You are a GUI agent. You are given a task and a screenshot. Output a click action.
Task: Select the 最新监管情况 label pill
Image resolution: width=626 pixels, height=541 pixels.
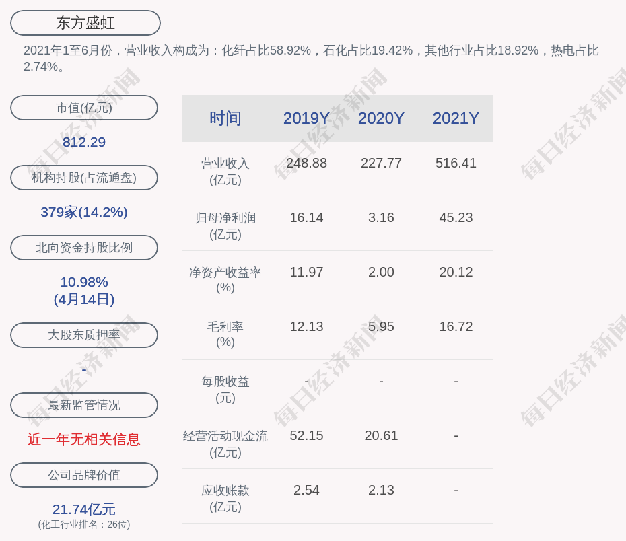pyautogui.click(x=84, y=405)
